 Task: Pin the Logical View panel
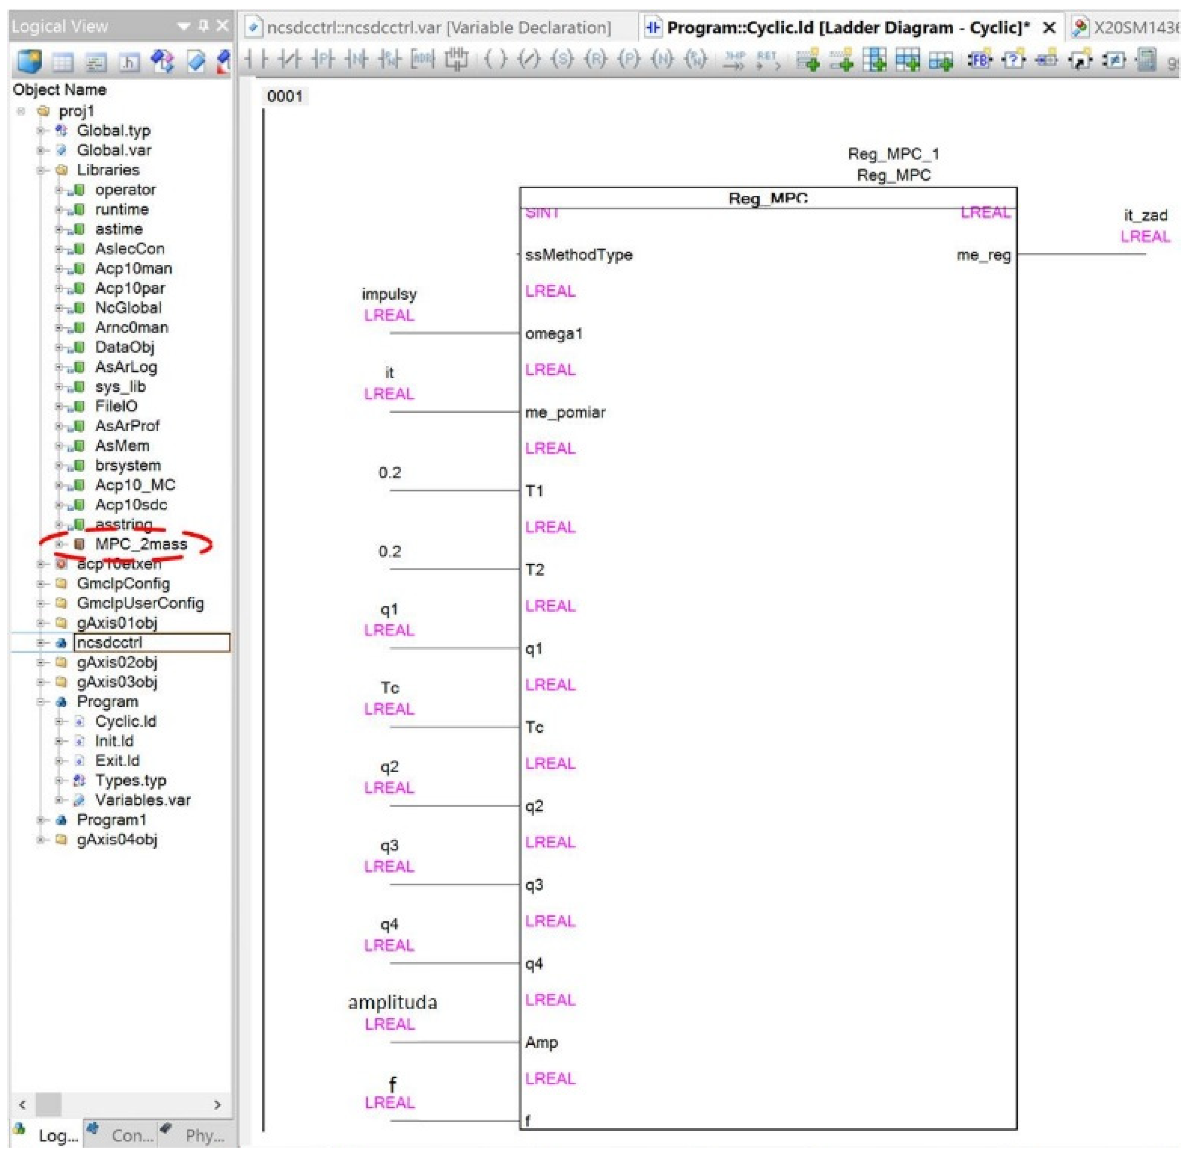[204, 26]
